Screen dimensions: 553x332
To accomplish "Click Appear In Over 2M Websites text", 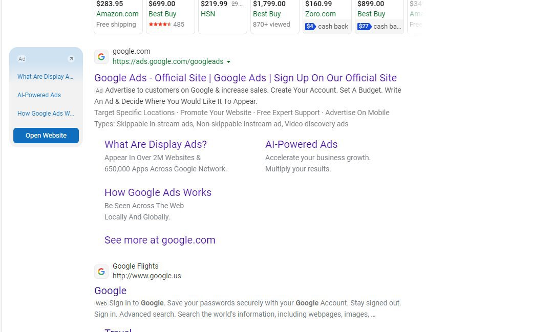I will click(x=153, y=158).
